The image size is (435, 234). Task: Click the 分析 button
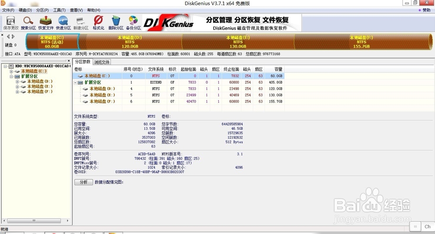(x=84, y=182)
